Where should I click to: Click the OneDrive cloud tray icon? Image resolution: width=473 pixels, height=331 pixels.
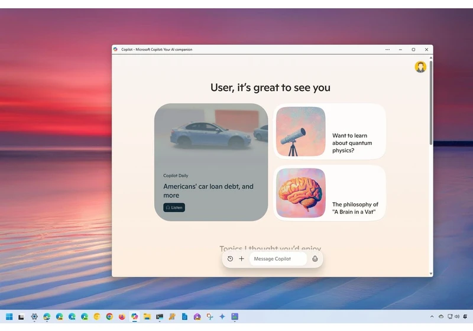(441, 317)
